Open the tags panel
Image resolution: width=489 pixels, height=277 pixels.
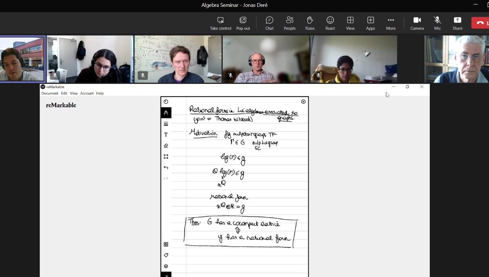click(166, 255)
